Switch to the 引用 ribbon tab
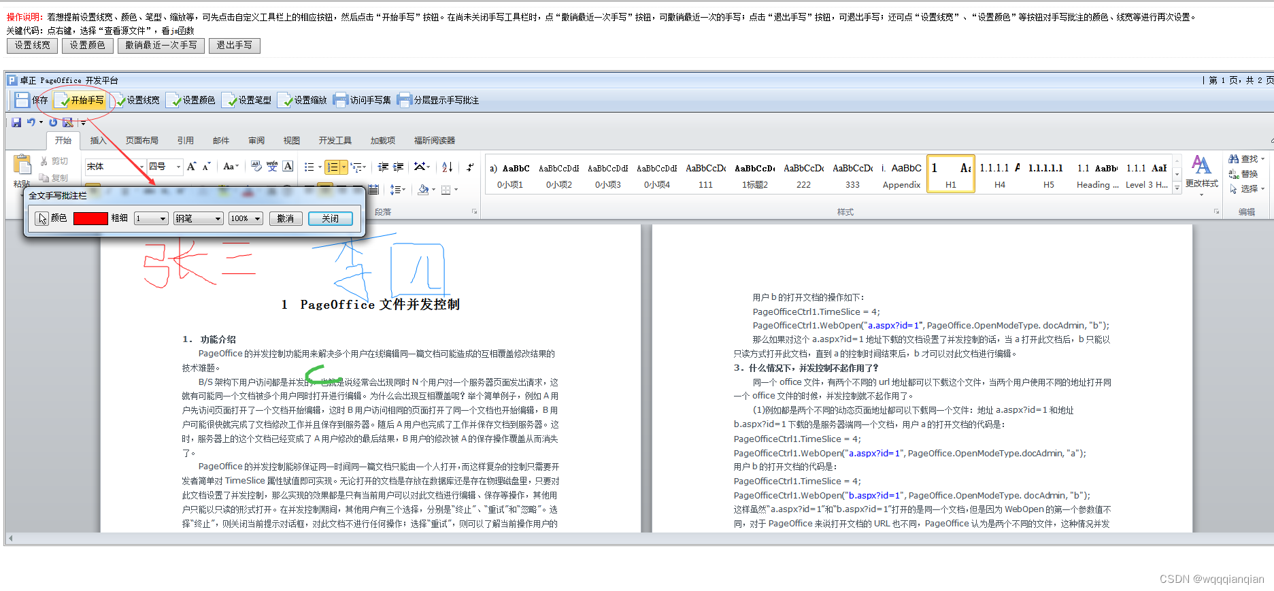 coord(186,141)
